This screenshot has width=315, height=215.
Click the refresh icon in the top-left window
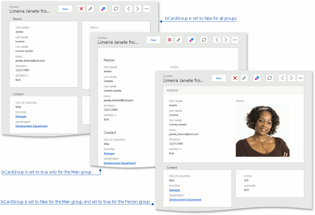tap(116, 9)
